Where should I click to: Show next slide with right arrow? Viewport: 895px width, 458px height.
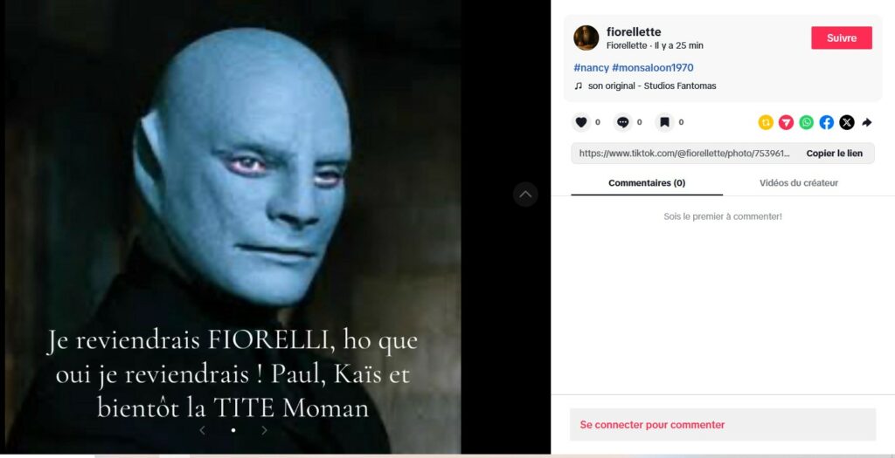[x=264, y=431]
